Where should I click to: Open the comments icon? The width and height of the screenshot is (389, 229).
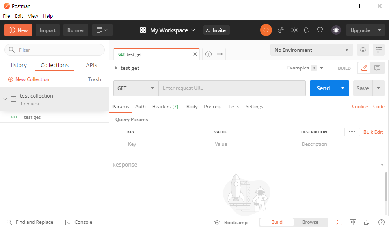[x=377, y=68]
